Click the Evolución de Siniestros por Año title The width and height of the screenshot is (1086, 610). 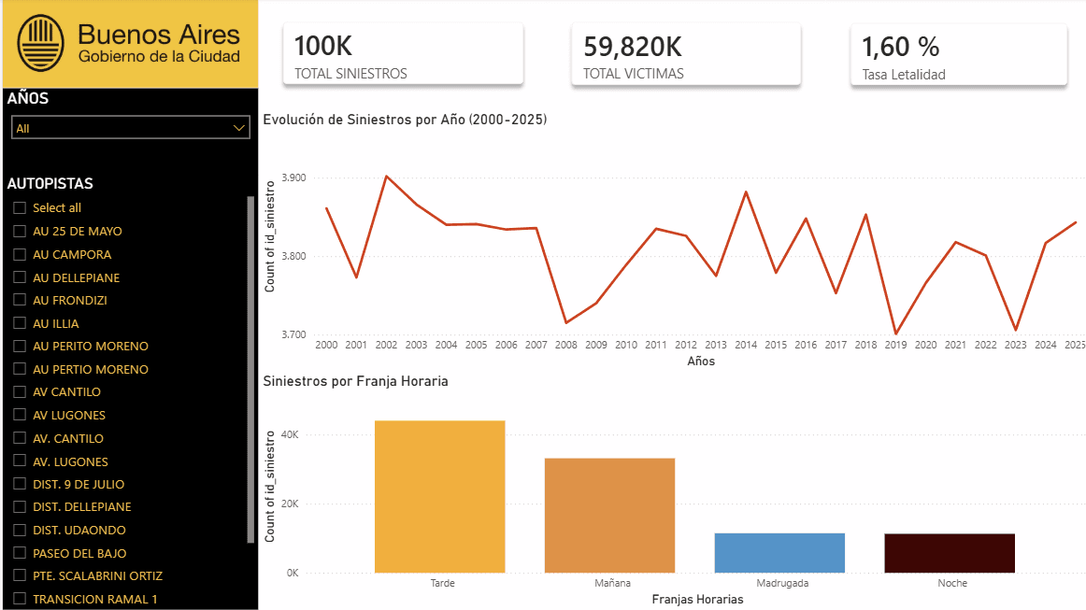pyautogui.click(x=406, y=120)
